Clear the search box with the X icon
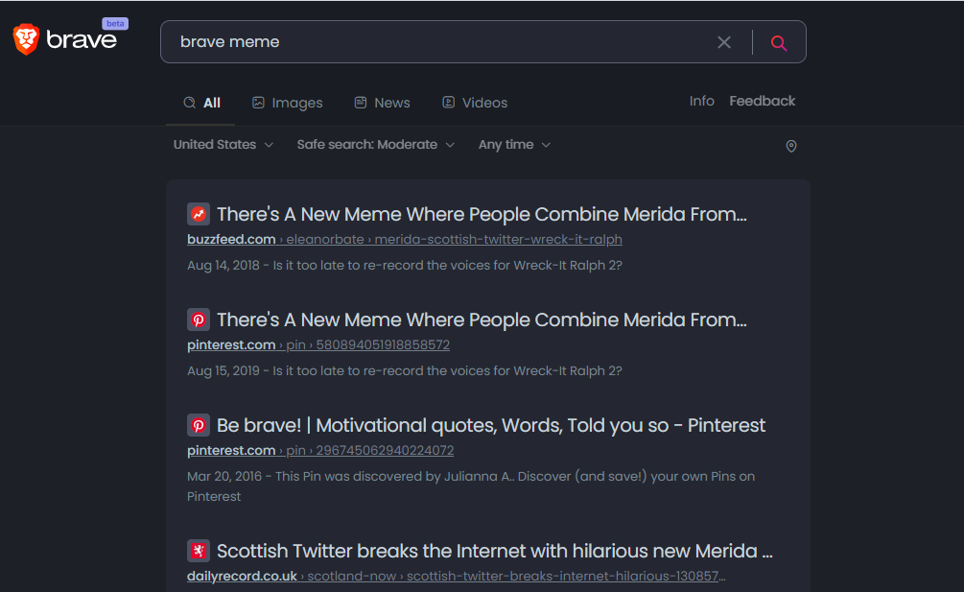Viewport: 964px width, 592px height. (723, 42)
